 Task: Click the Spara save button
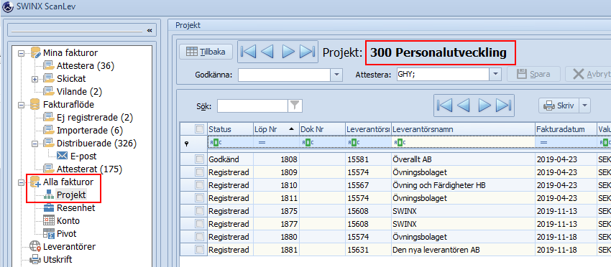coord(533,74)
